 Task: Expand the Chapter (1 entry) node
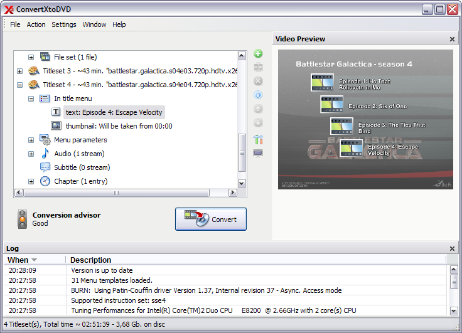(x=31, y=181)
